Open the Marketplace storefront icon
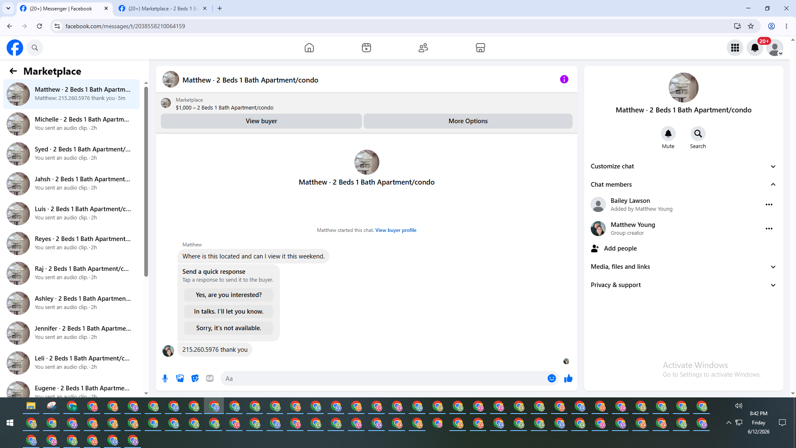 (481, 48)
